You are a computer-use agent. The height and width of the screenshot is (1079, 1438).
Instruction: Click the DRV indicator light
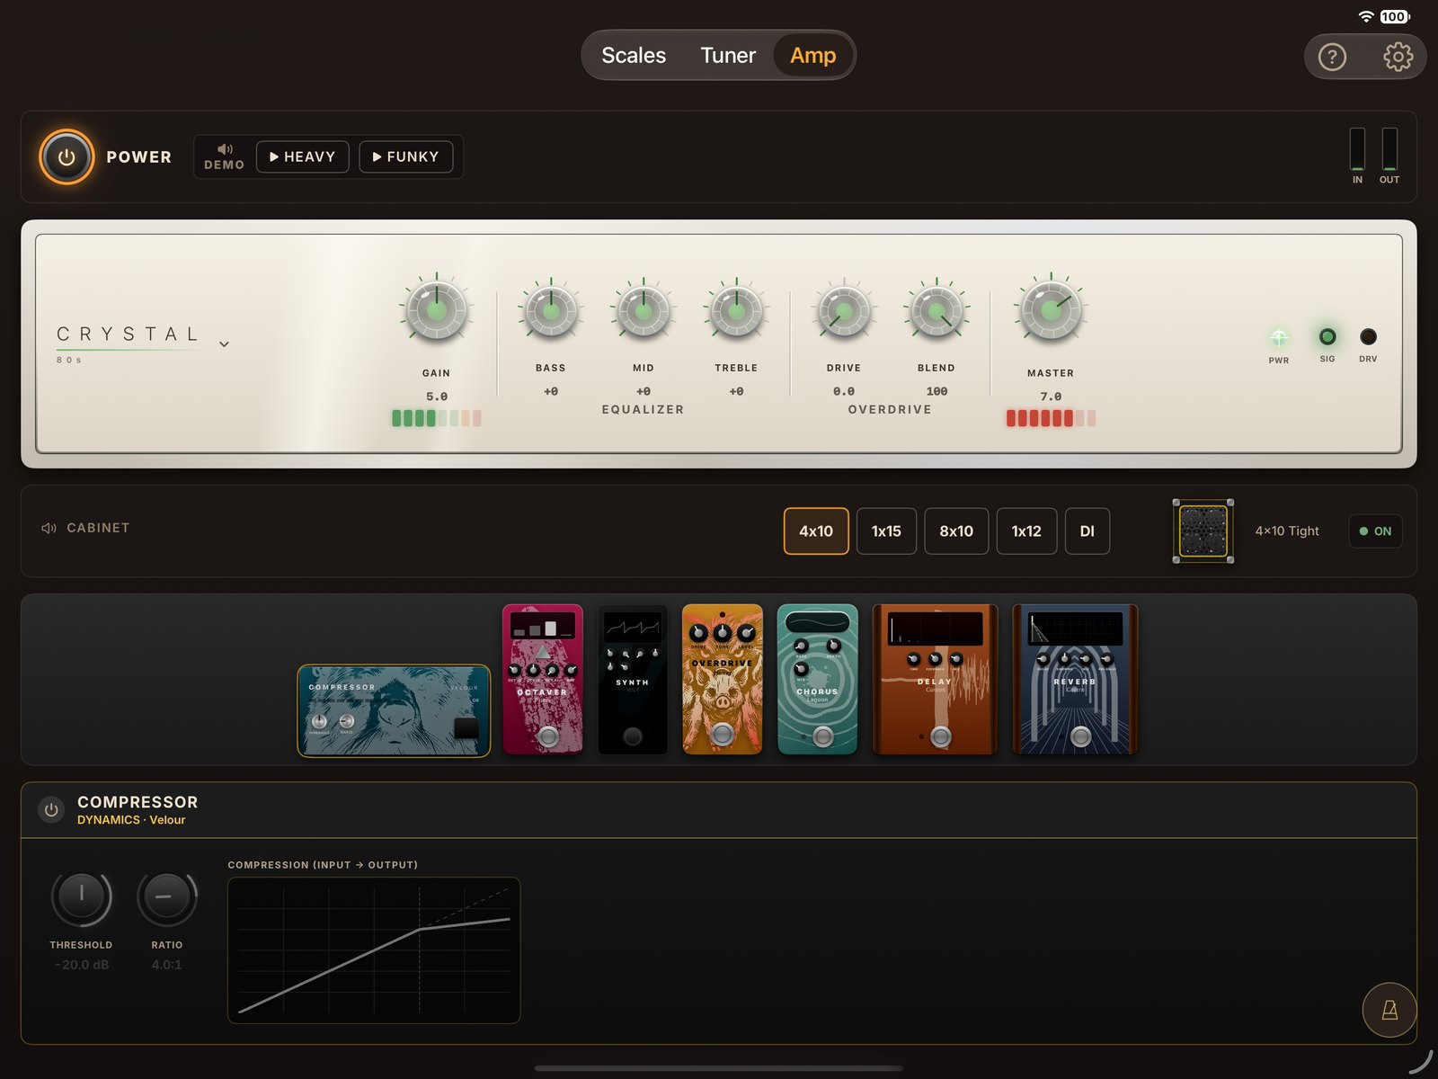click(x=1368, y=336)
